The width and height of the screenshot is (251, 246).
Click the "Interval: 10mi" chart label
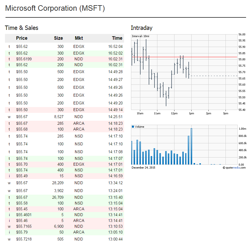[141, 36]
